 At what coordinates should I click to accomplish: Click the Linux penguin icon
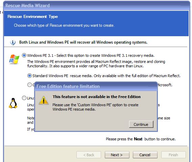pos(13,103)
